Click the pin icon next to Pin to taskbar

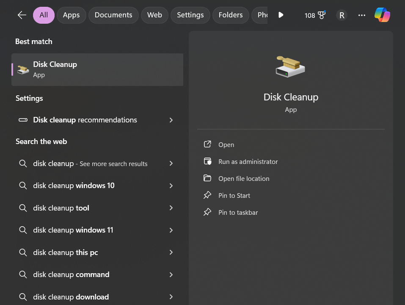coord(207,212)
